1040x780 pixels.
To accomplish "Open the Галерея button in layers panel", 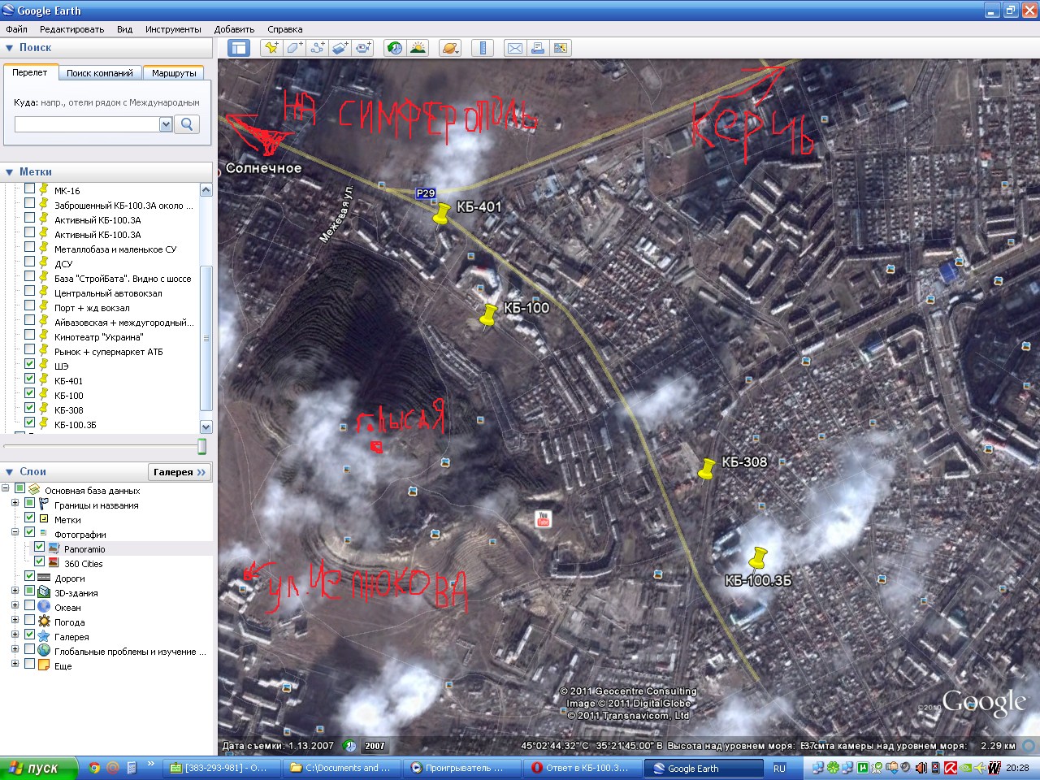I will coord(180,472).
